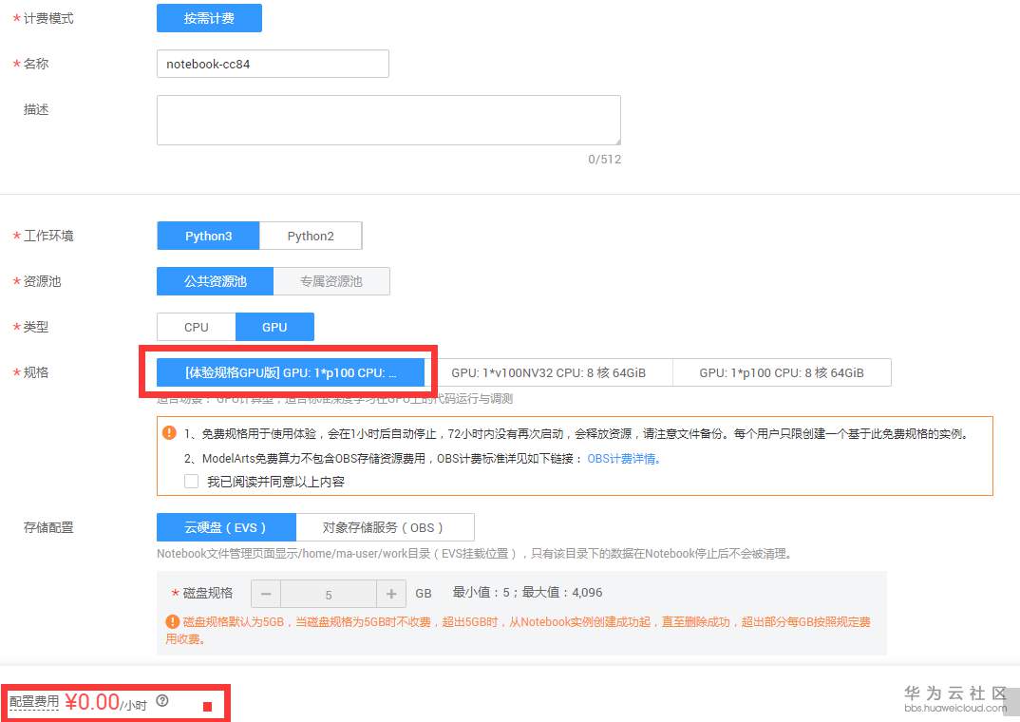Choose 云硬盘 (EVS) storage
1020x722 pixels.
coord(226,527)
